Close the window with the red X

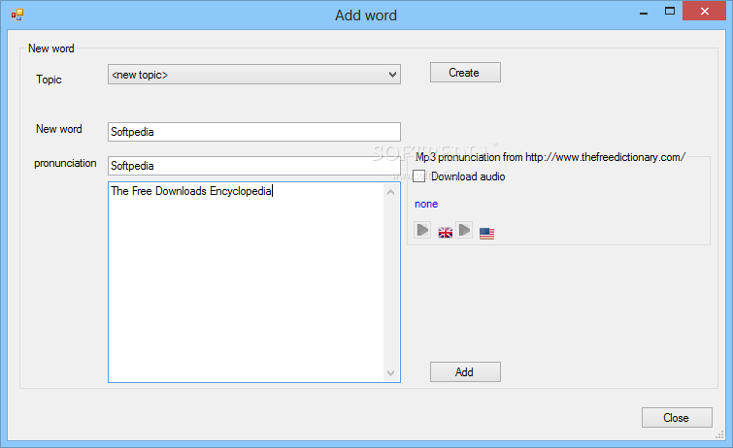click(705, 11)
